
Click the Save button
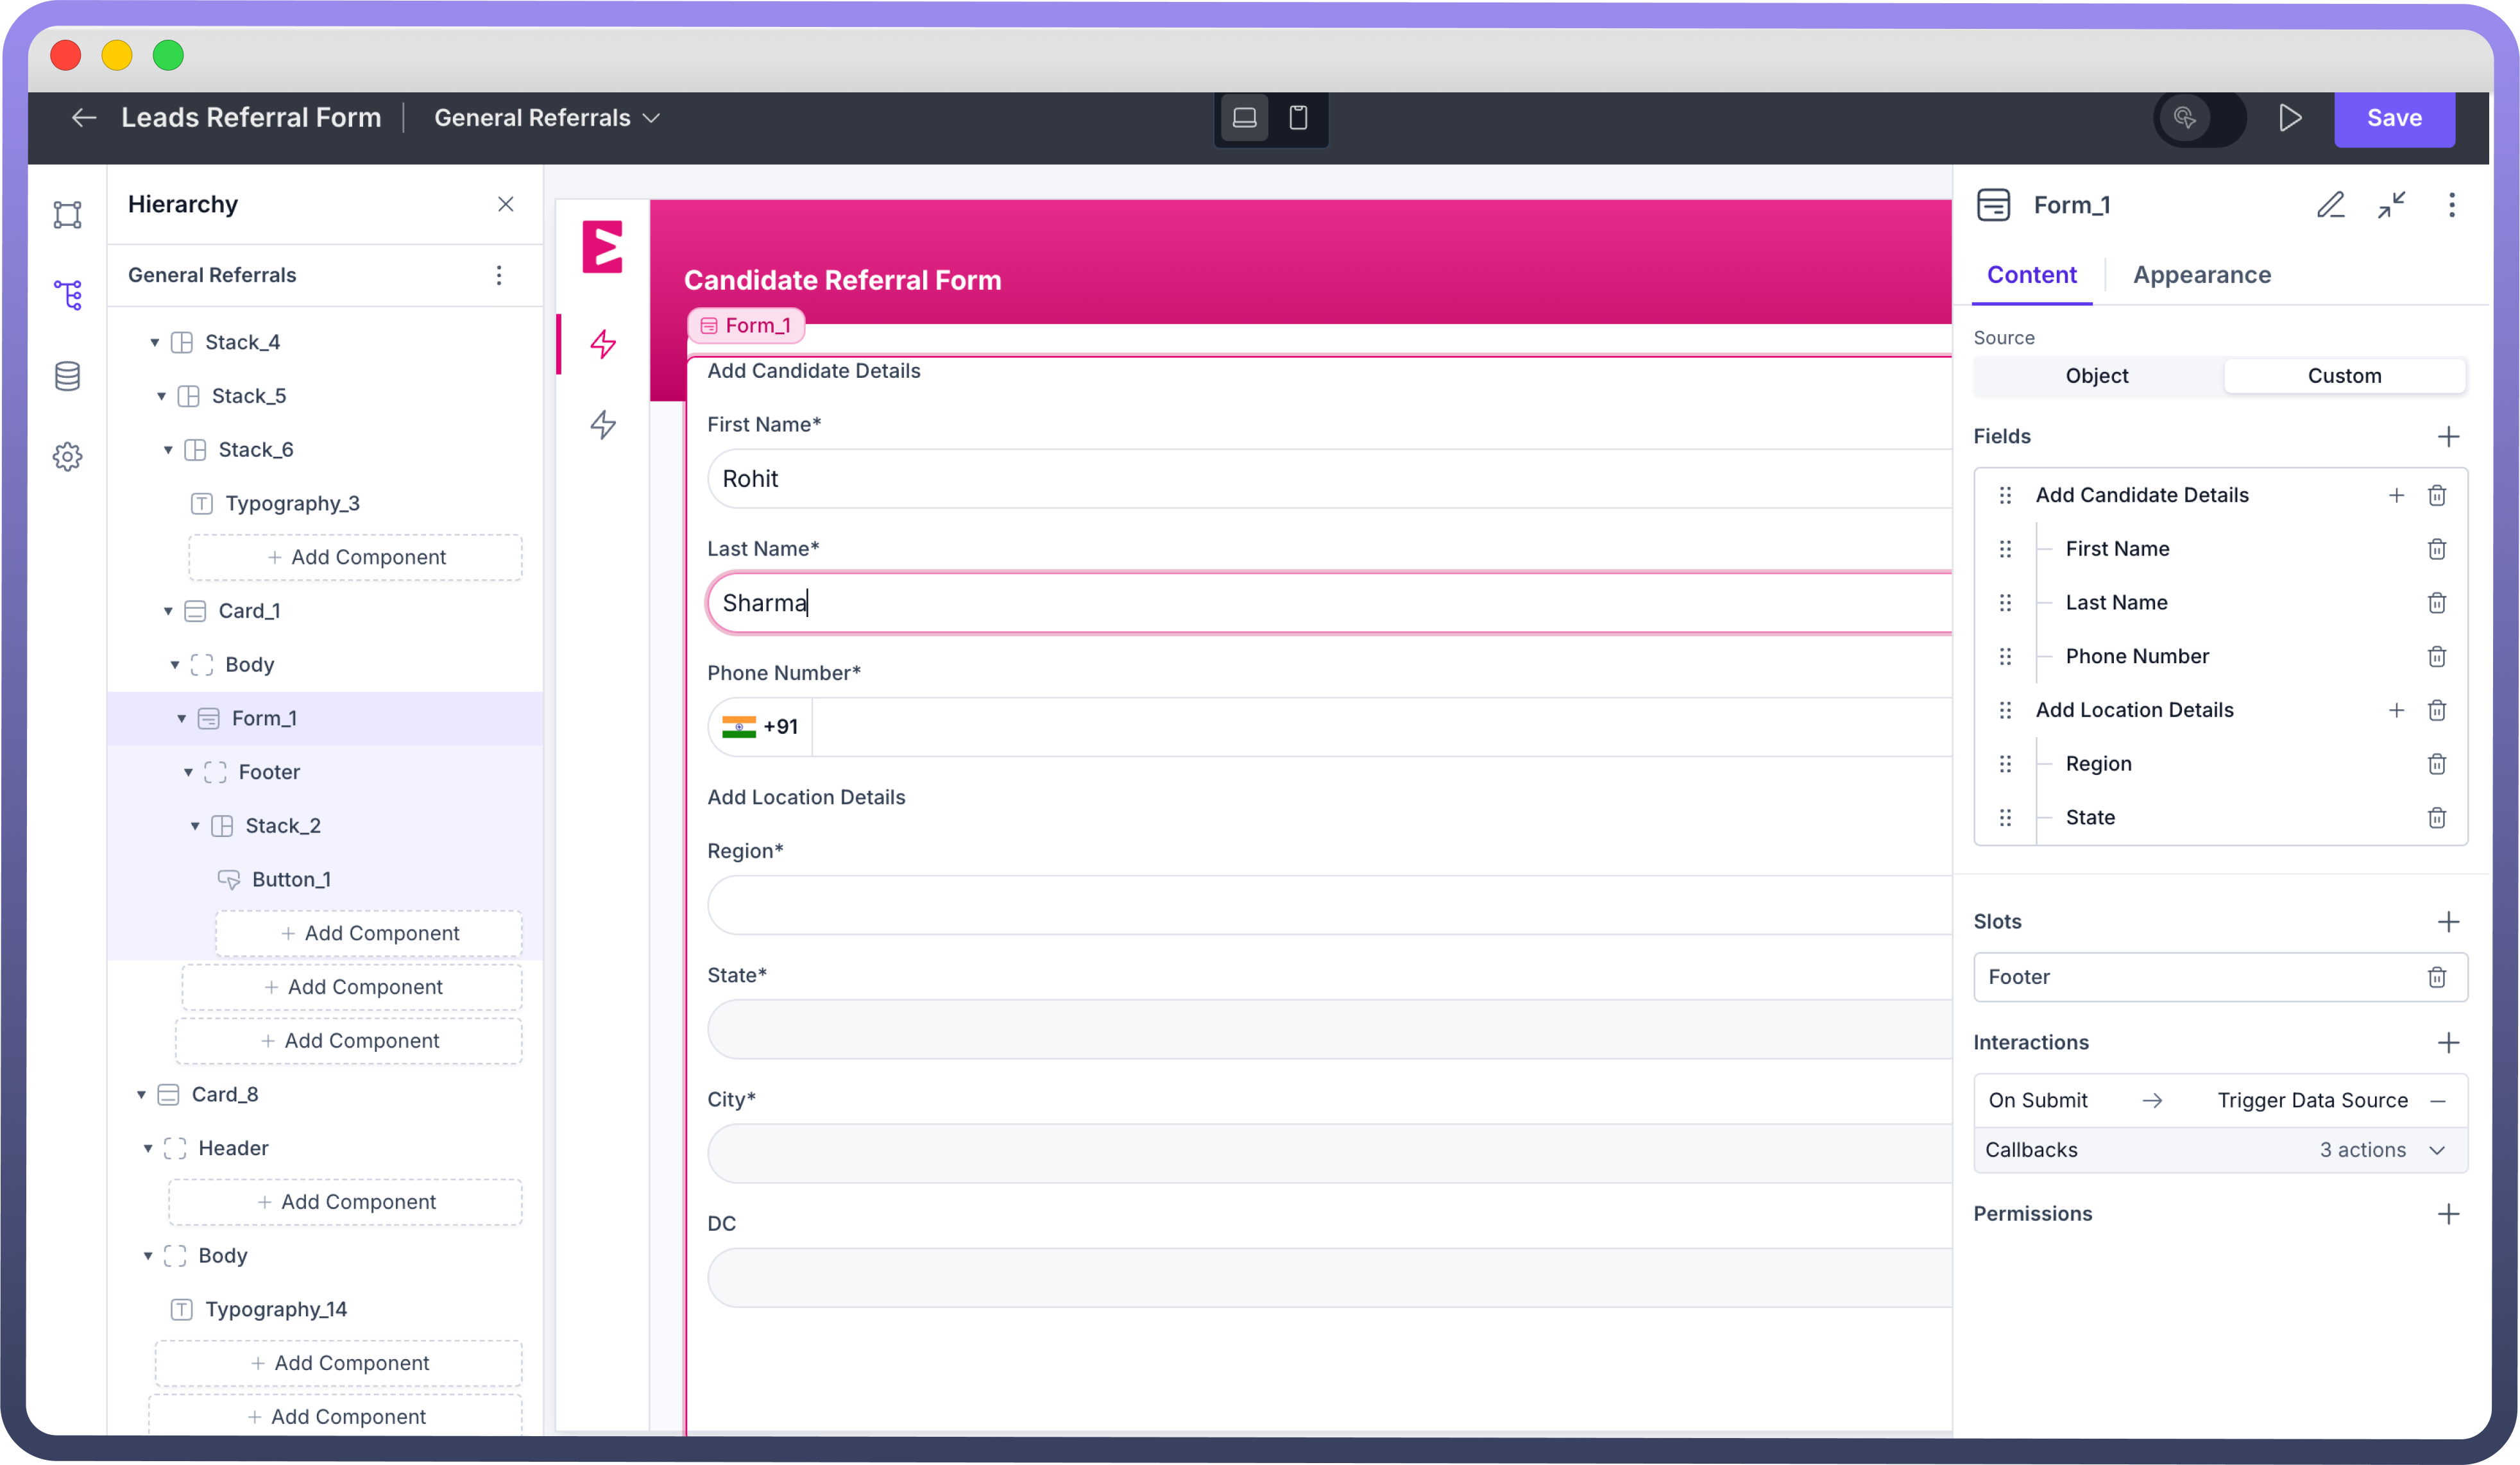(x=2393, y=118)
